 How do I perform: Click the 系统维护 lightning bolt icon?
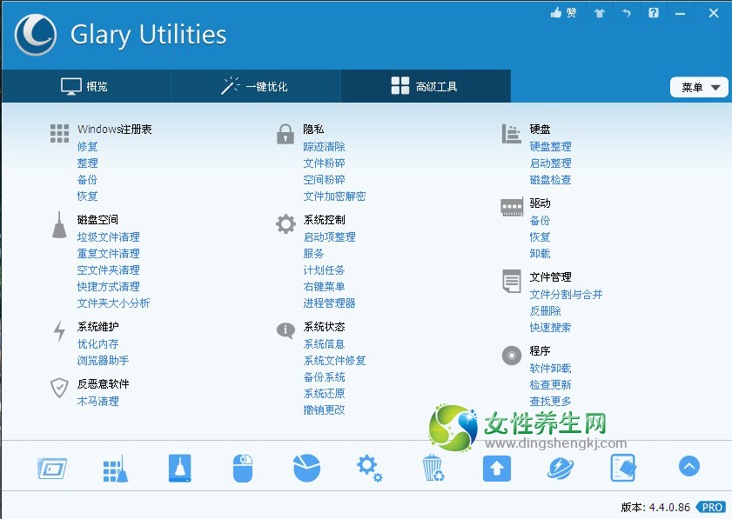(x=59, y=331)
